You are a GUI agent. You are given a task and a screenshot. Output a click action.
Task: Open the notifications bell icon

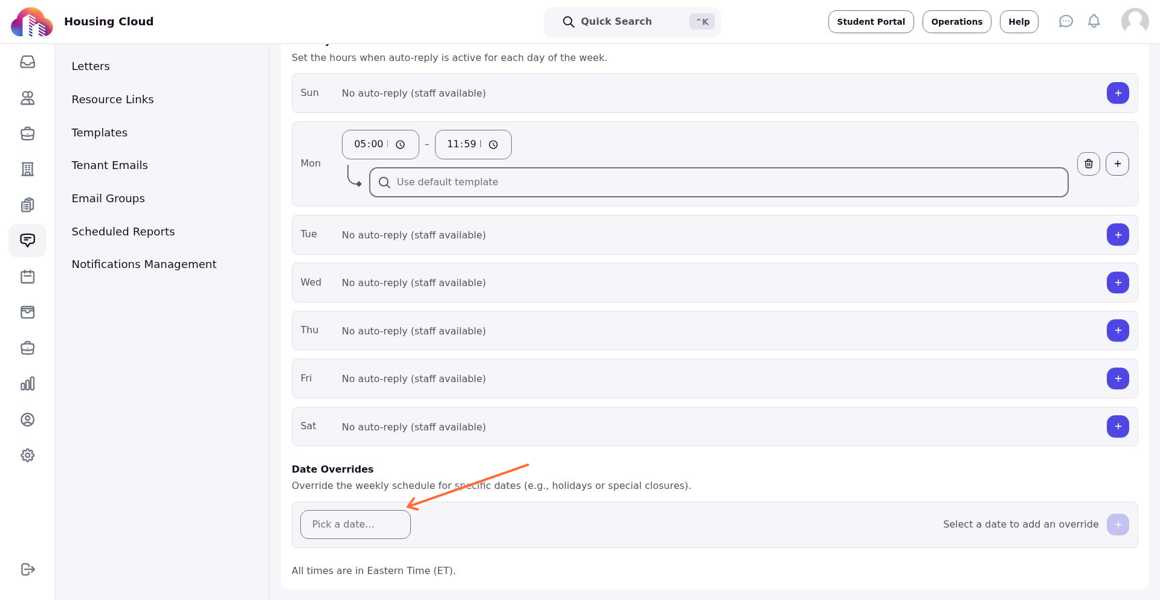pyautogui.click(x=1094, y=22)
